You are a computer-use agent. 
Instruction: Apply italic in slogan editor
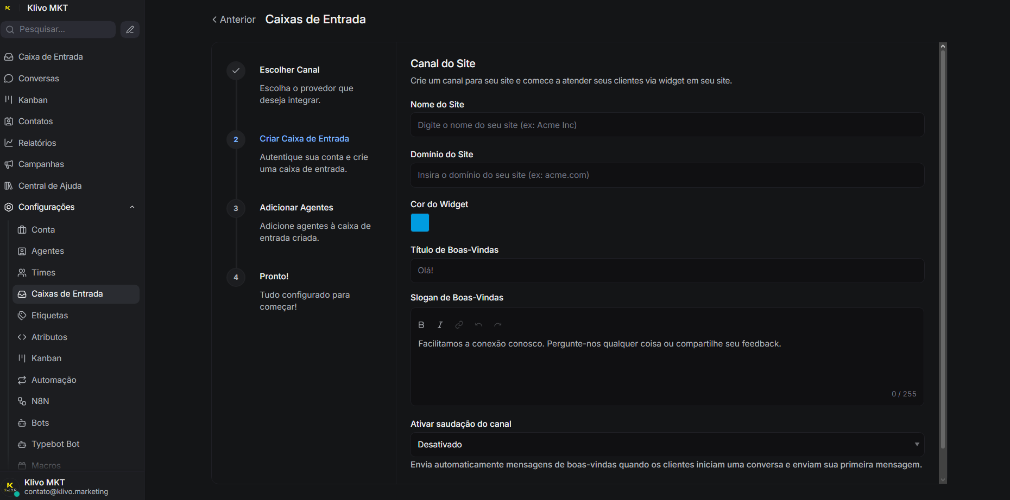click(440, 325)
